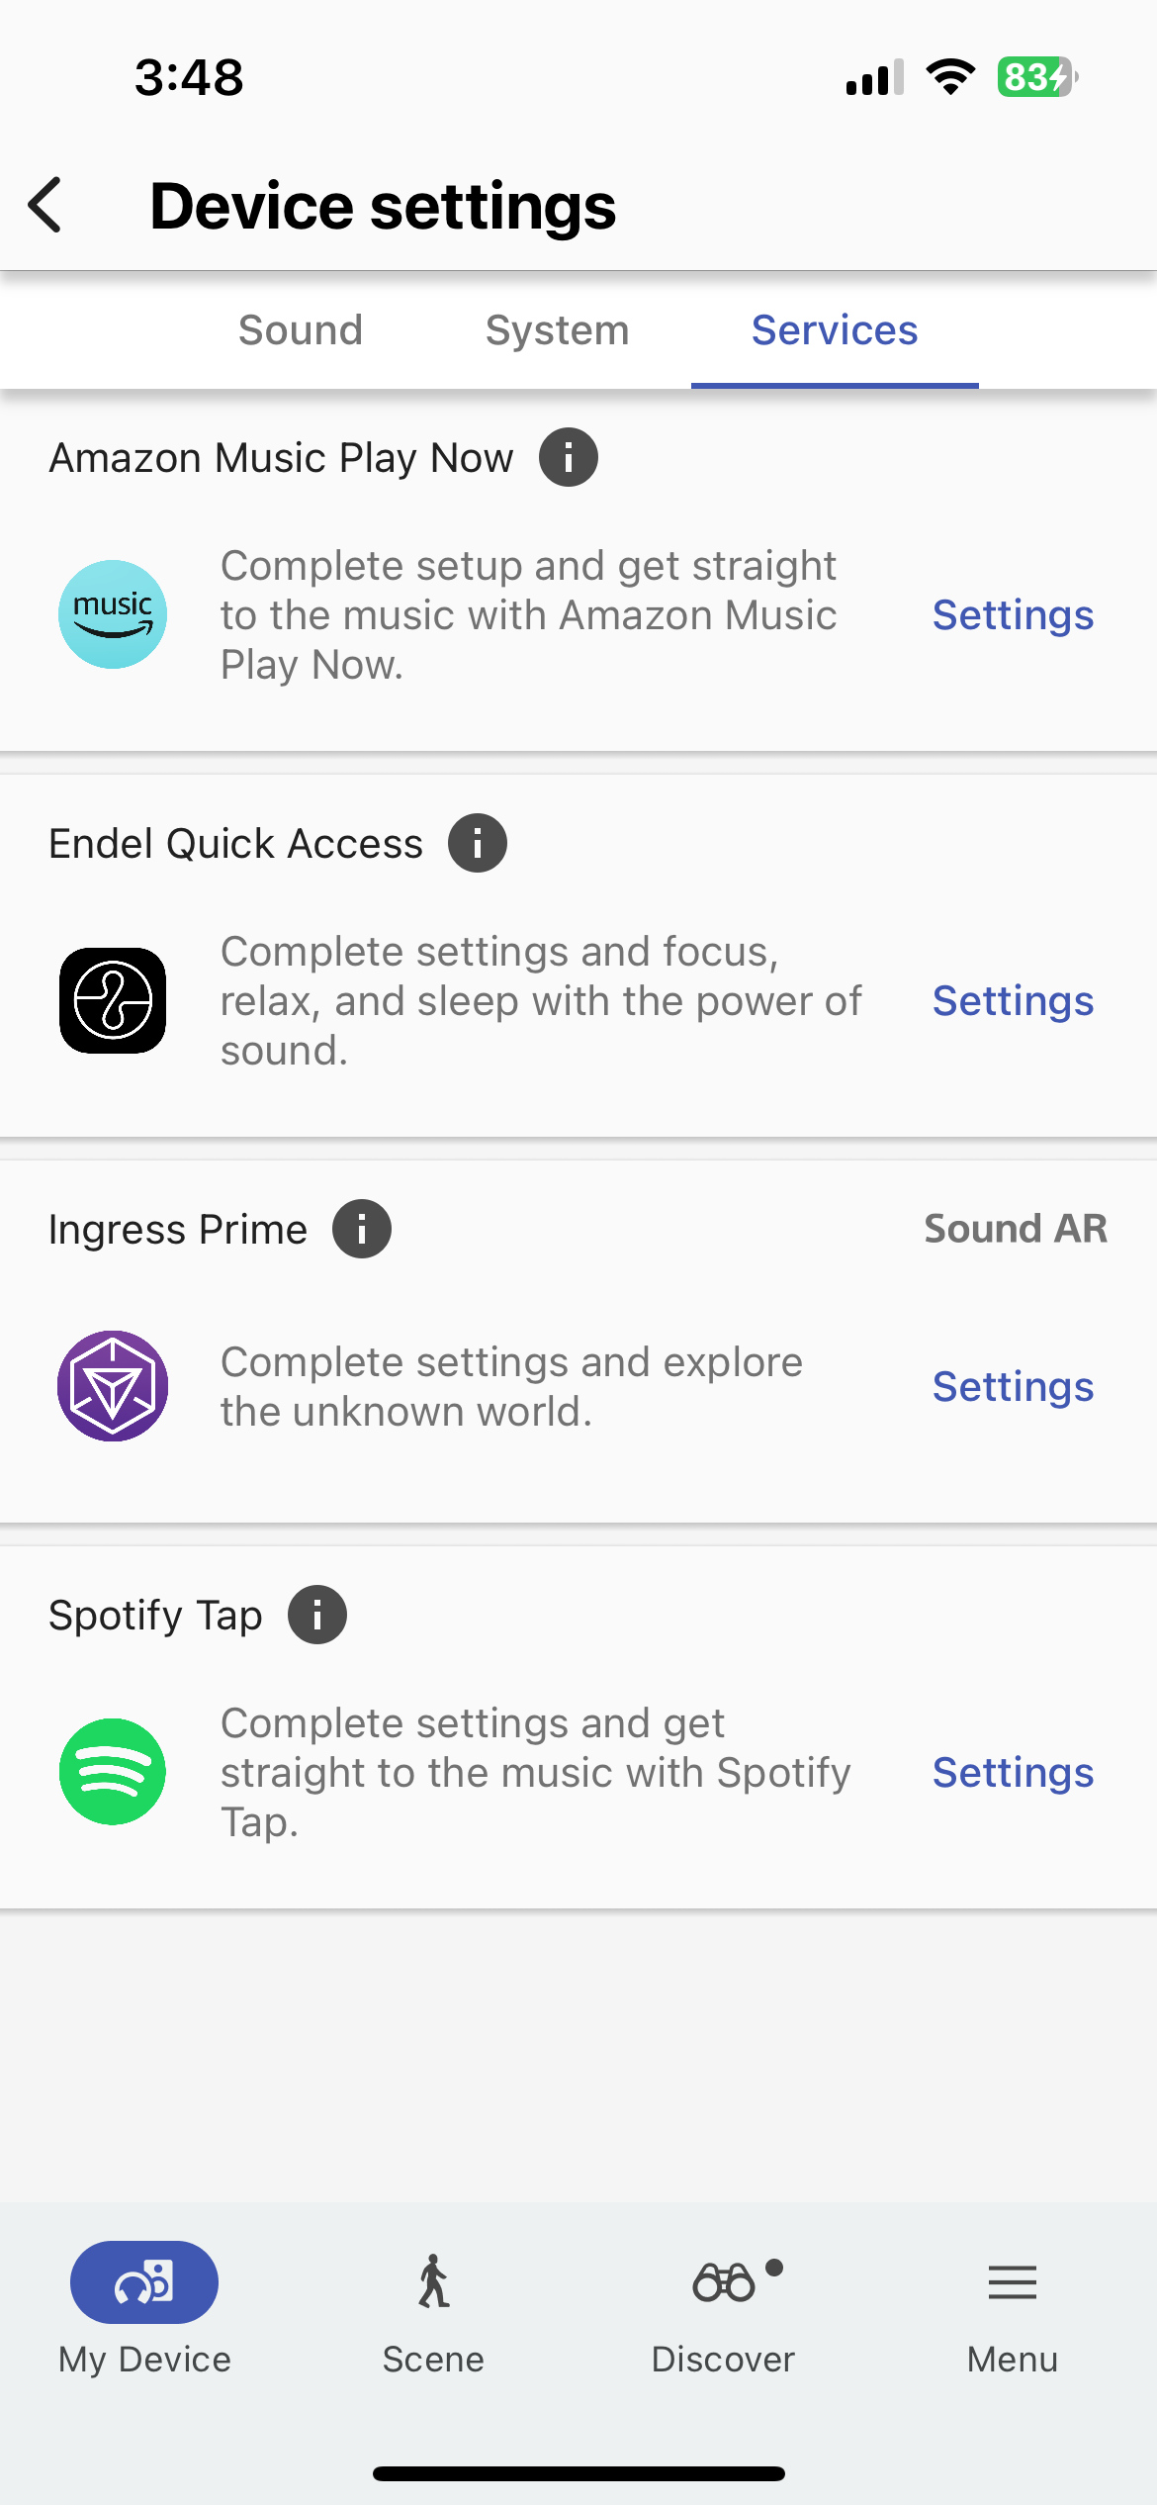Open Endel Quick Access Settings
1157x2505 pixels.
1013,1001
